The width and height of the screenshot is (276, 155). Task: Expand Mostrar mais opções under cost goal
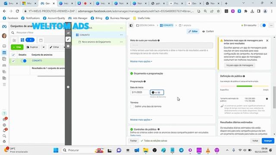[141, 62]
